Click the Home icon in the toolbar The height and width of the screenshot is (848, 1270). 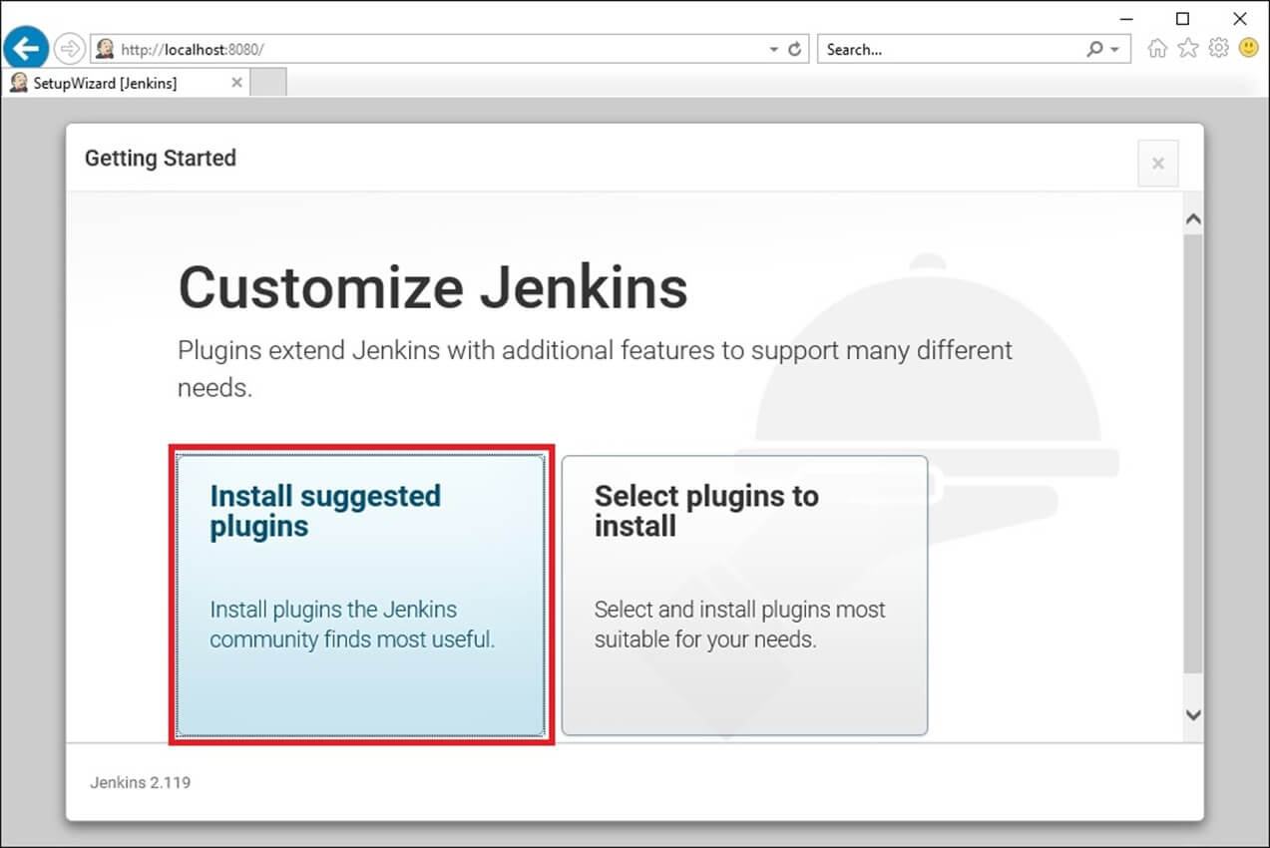coord(1157,48)
